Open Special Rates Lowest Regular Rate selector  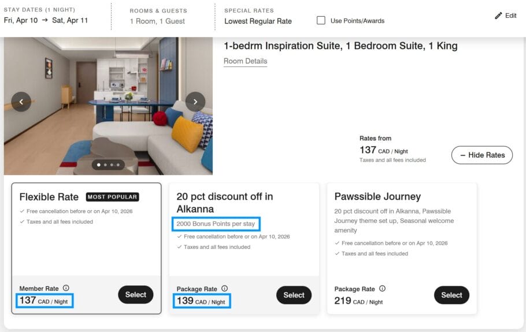point(258,21)
